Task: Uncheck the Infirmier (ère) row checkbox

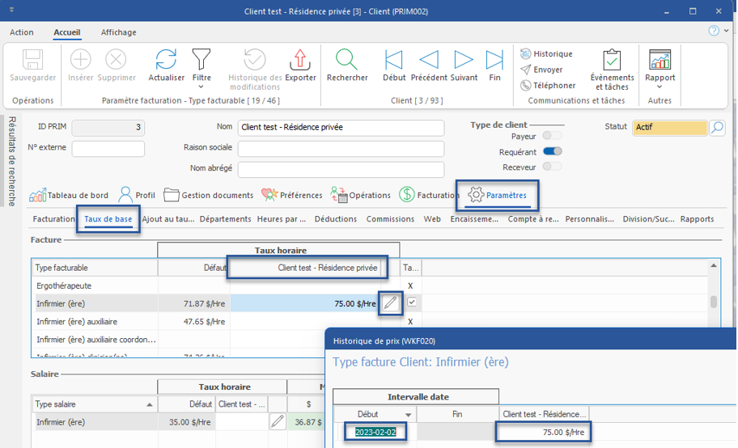Action: tap(412, 302)
